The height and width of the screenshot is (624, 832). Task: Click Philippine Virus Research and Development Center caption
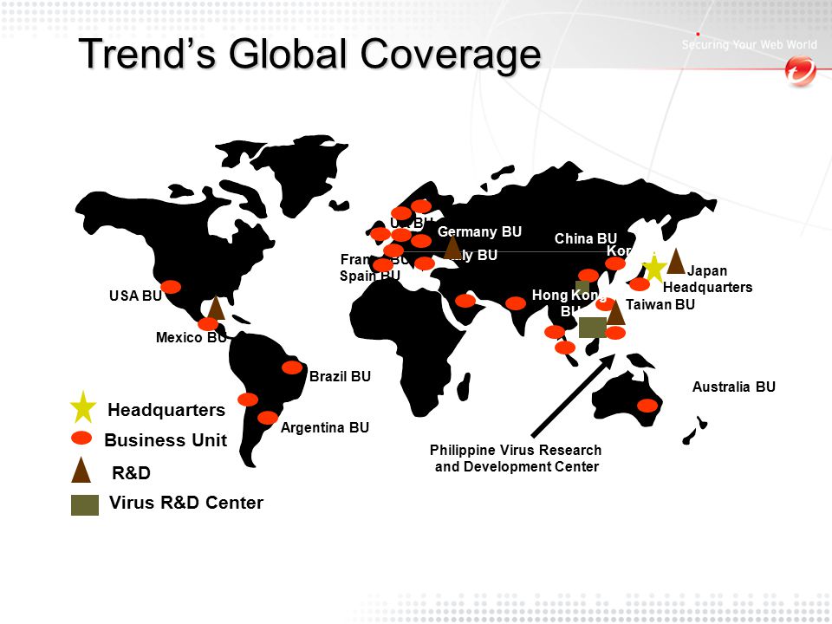pyautogui.click(x=516, y=458)
